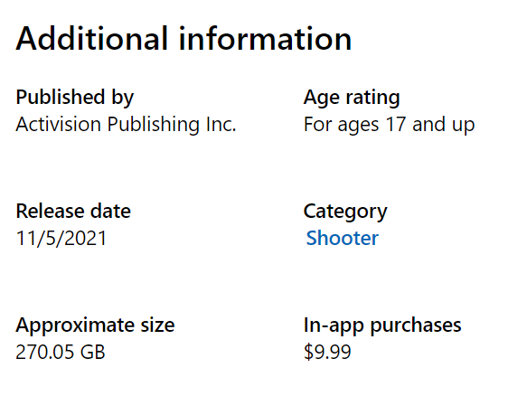Screen dimensions: 508x396
Task: Click the year 2021 in release date
Action: click(x=86, y=239)
